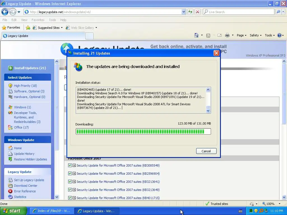Click the Print icon
This screenshot has width=287, height=215.
[x=227, y=35]
